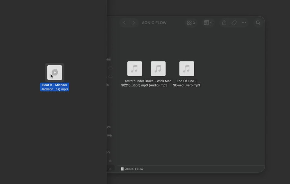Open the icon view switcher

pos(191,23)
